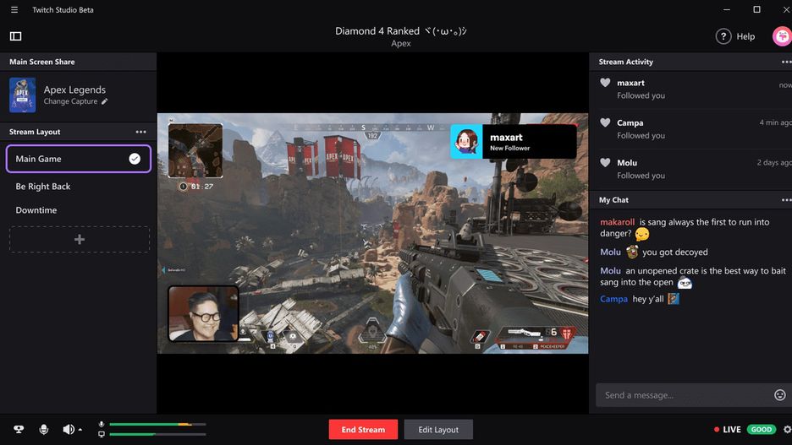
Task: Open Stream Layout options menu
Action: click(141, 132)
